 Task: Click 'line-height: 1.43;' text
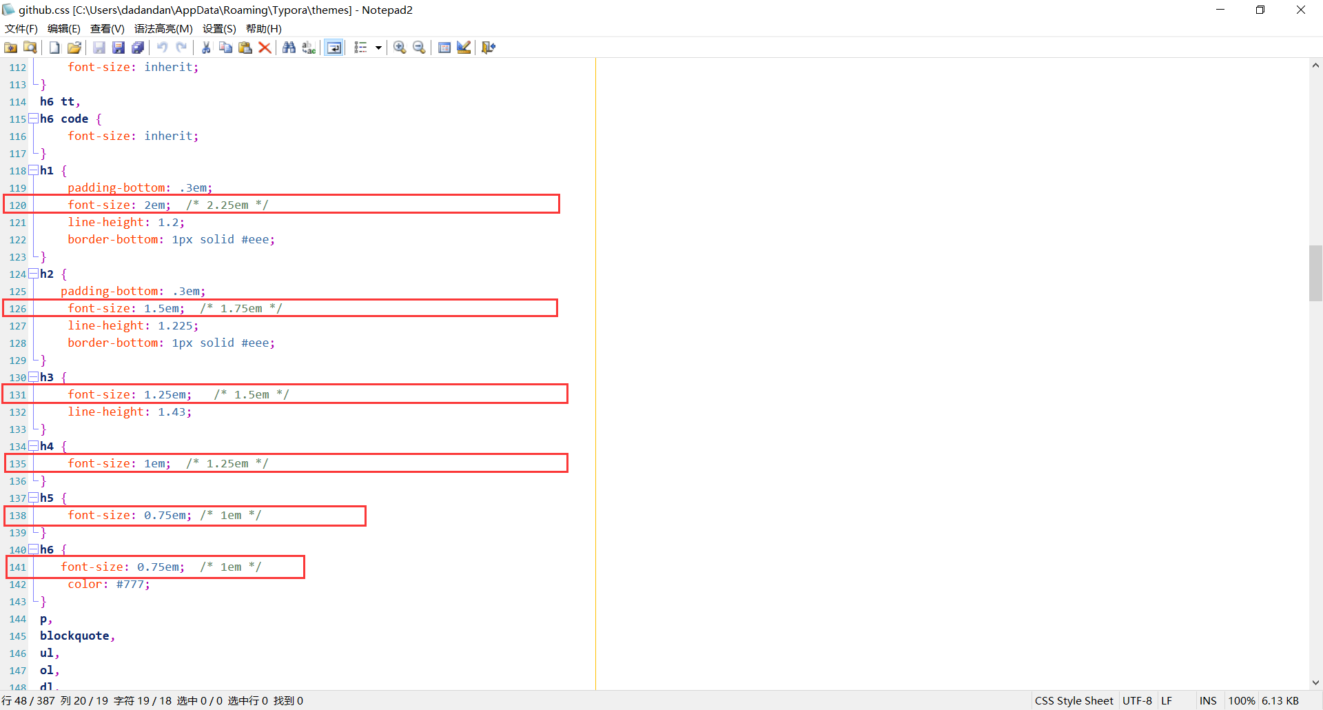130,412
